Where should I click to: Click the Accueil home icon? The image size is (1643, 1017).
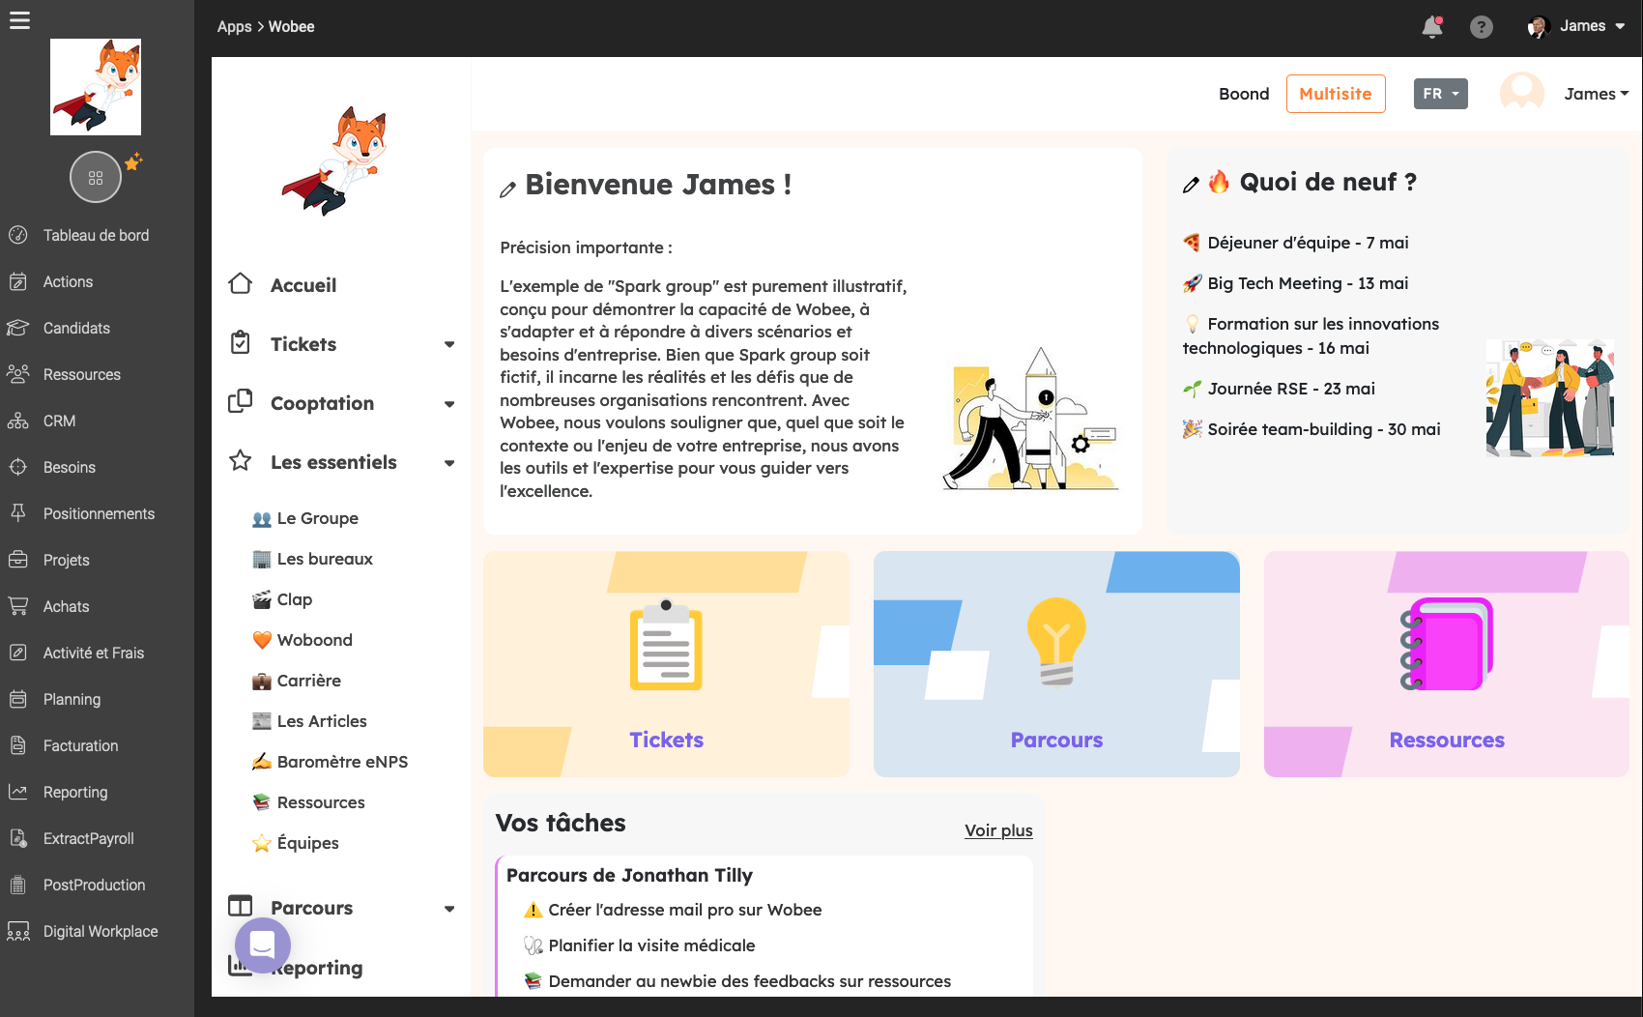(241, 284)
